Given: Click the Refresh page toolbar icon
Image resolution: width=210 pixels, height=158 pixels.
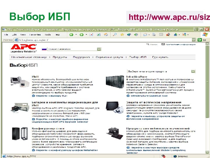Looking at the screenshot, I should pyautogui.click(x=99, y=35).
